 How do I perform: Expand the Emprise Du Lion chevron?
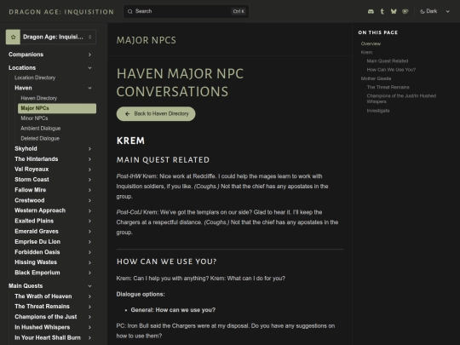pyautogui.click(x=89, y=242)
